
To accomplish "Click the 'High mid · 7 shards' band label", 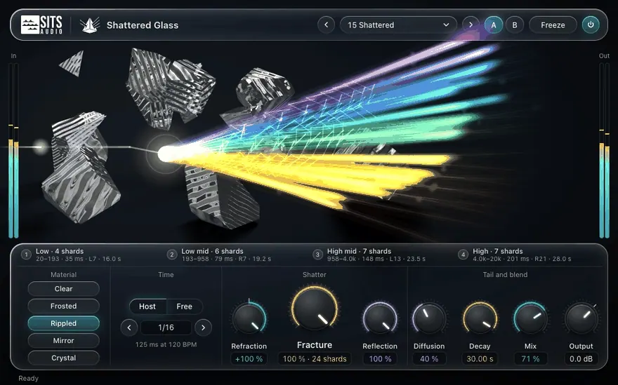I will pos(359,251).
